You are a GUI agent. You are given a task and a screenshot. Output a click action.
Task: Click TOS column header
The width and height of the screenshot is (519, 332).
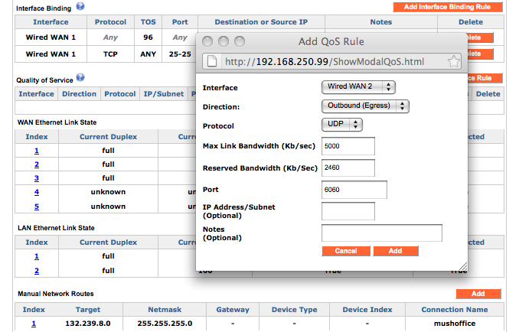148,22
